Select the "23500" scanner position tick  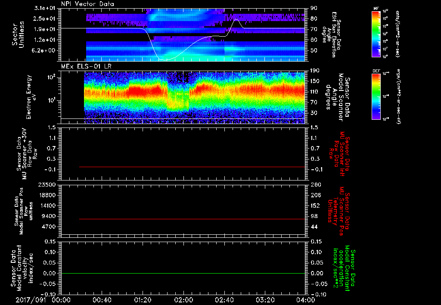47,185
